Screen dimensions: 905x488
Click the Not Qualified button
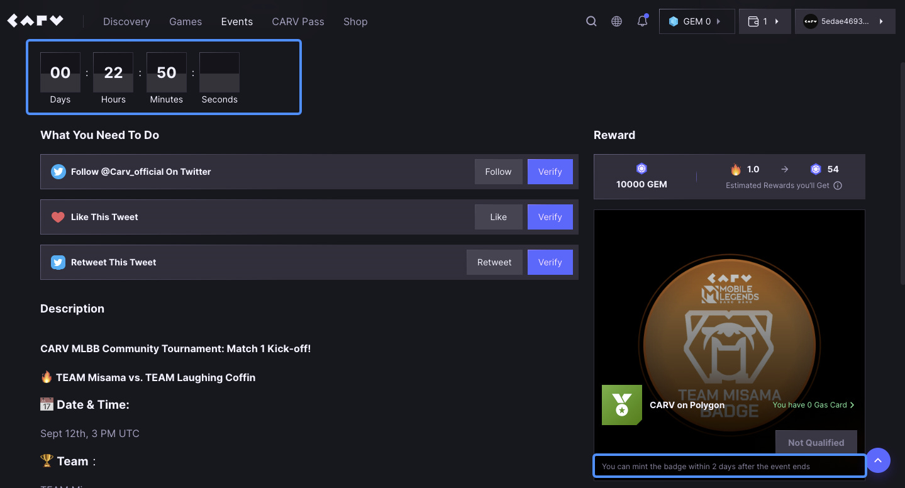coord(816,443)
